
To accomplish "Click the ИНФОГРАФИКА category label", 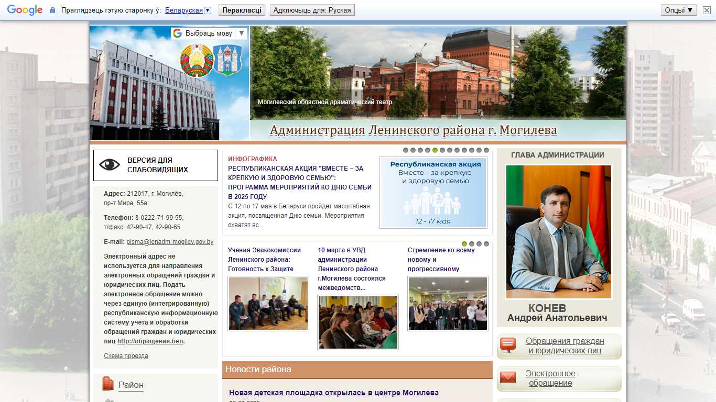I will [253, 159].
